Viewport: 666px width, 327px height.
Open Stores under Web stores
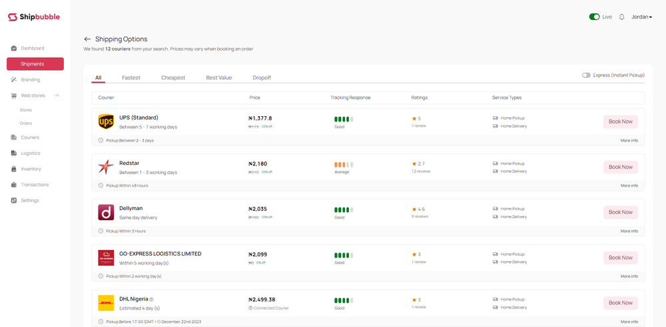point(25,110)
